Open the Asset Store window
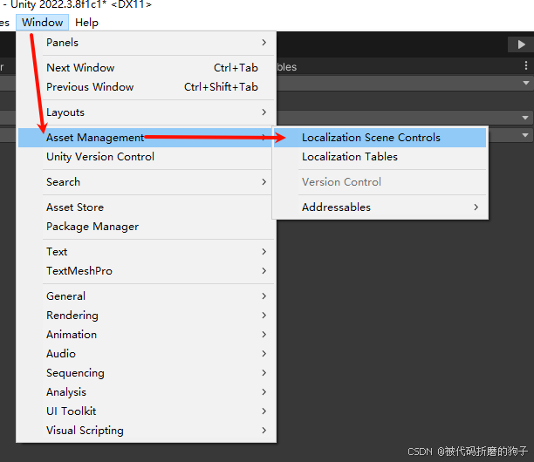The width and height of the screenshot is (534, 462). pyautogui.click(x=147, y=207)
